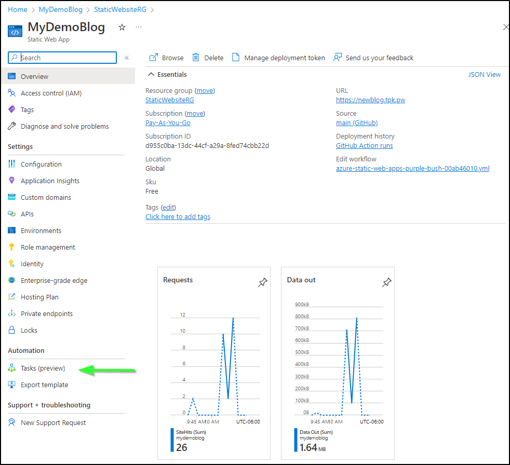Click the Identity key icon
510x465 pixels.
coord(12,264)
